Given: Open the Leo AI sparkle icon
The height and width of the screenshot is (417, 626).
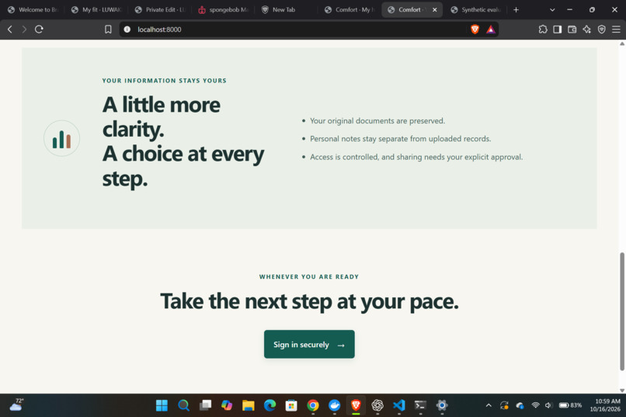Looking at the screenshot, I should pos(587,30).
